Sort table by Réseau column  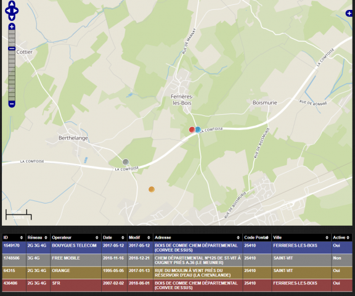coord(38,237)
